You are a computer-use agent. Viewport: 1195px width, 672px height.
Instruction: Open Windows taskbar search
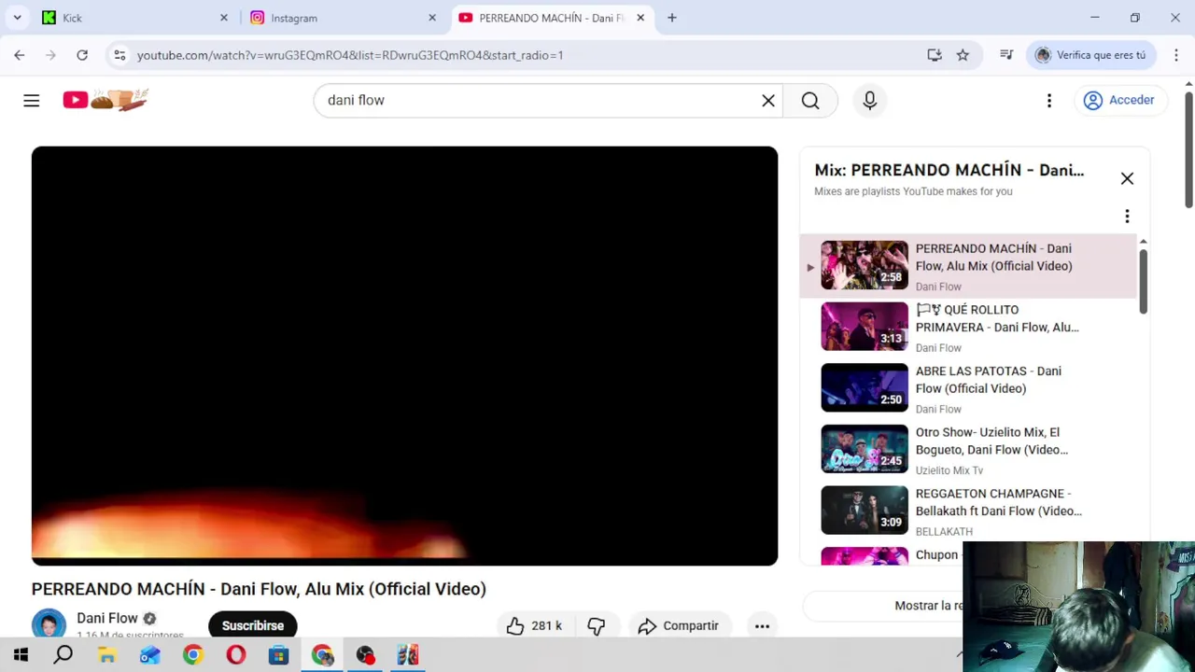63,655
